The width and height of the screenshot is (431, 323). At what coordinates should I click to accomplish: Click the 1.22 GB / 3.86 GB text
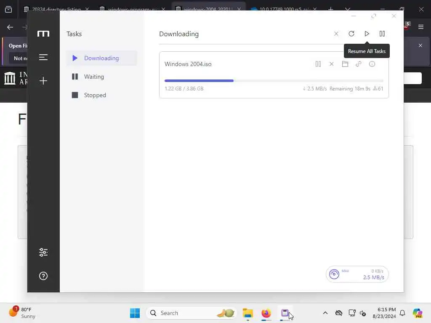coord(184,88)
